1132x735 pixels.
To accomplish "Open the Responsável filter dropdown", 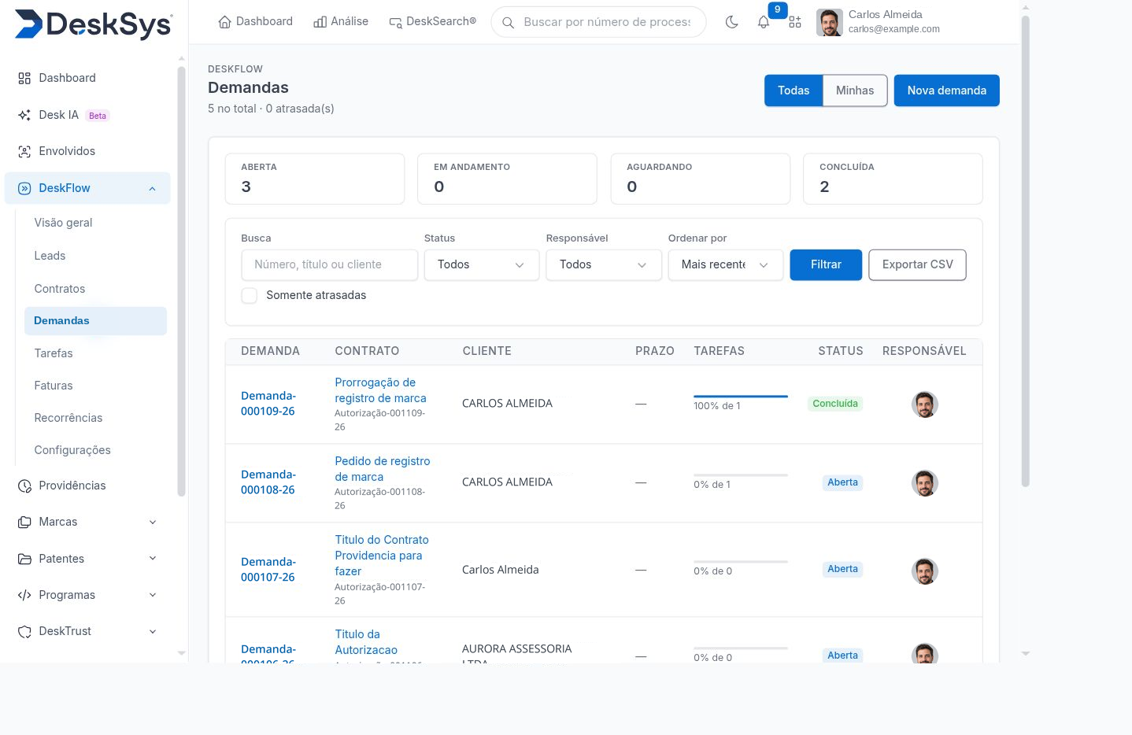I will pyautogui.click(x=604, y=265).
